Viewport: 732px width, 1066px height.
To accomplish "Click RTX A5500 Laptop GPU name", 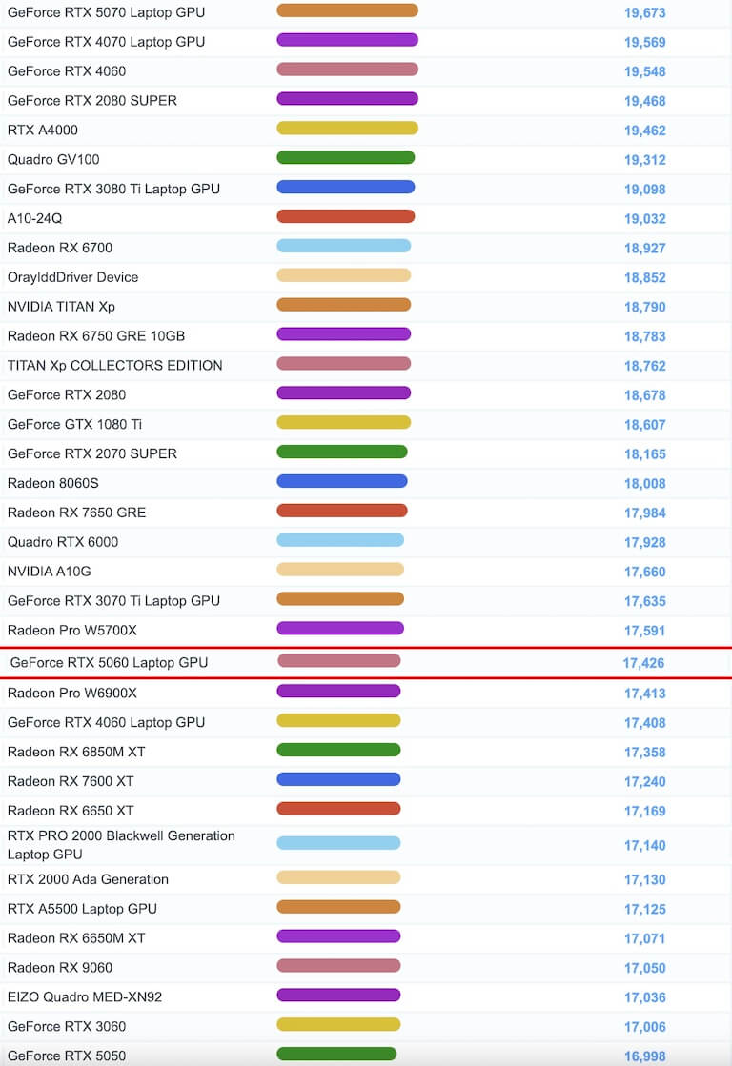I will pos(82,909).
